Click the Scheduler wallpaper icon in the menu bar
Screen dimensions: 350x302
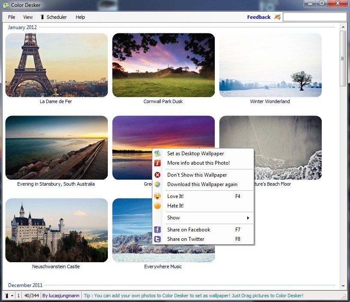click(x=42, y=17)
